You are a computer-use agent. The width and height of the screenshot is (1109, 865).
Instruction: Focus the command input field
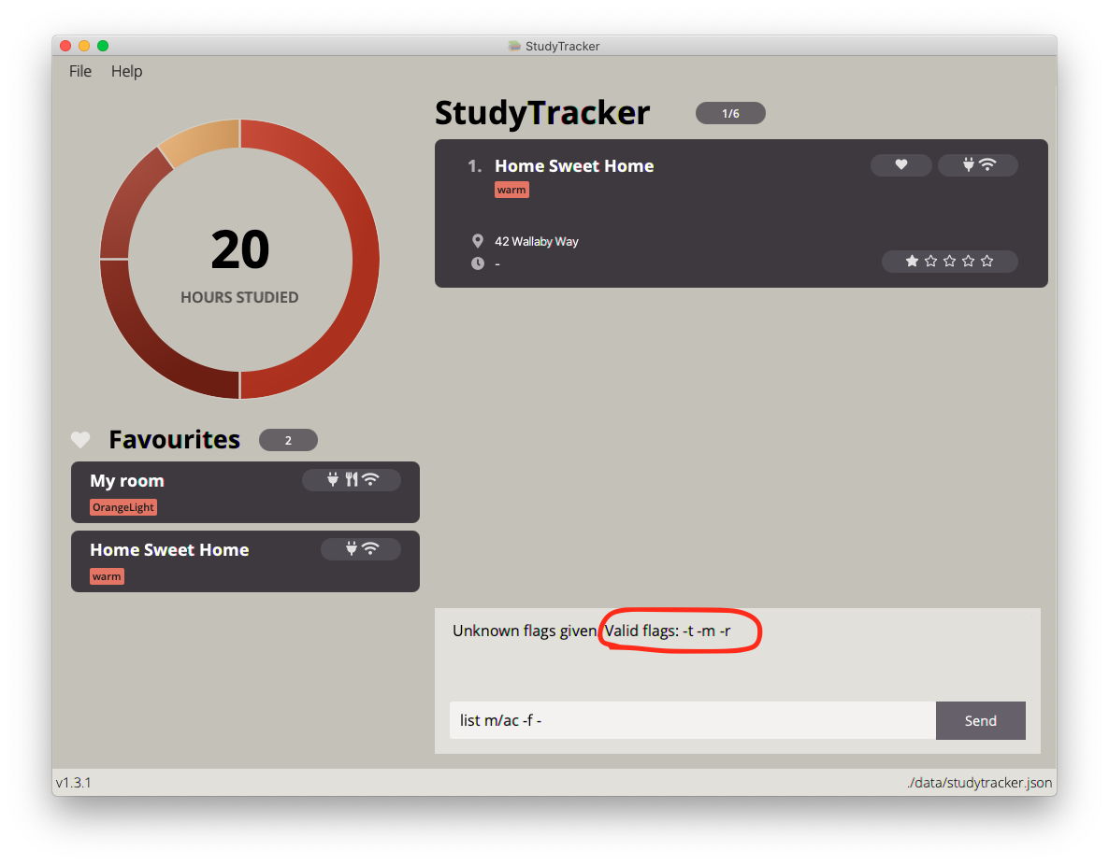[x=692, y=720]
